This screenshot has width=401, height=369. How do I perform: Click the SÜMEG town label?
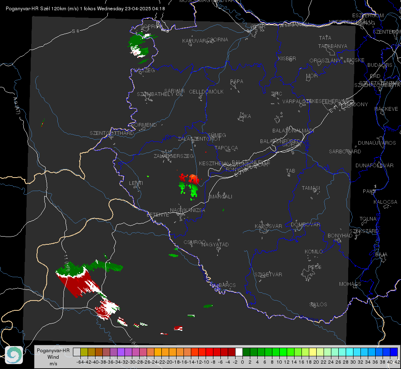pos(217,135)
